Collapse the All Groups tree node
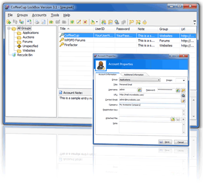 click(9, 28)
